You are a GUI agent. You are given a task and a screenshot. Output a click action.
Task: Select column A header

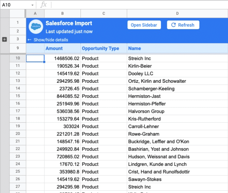click(x=35, y=14)
